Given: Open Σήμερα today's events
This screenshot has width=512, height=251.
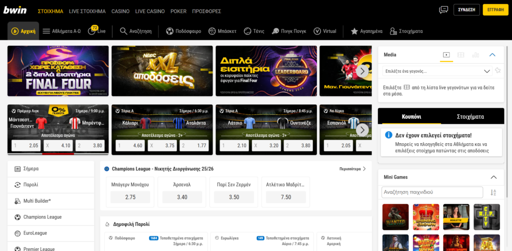Looking at the screenshot, I should click(51, 169).
